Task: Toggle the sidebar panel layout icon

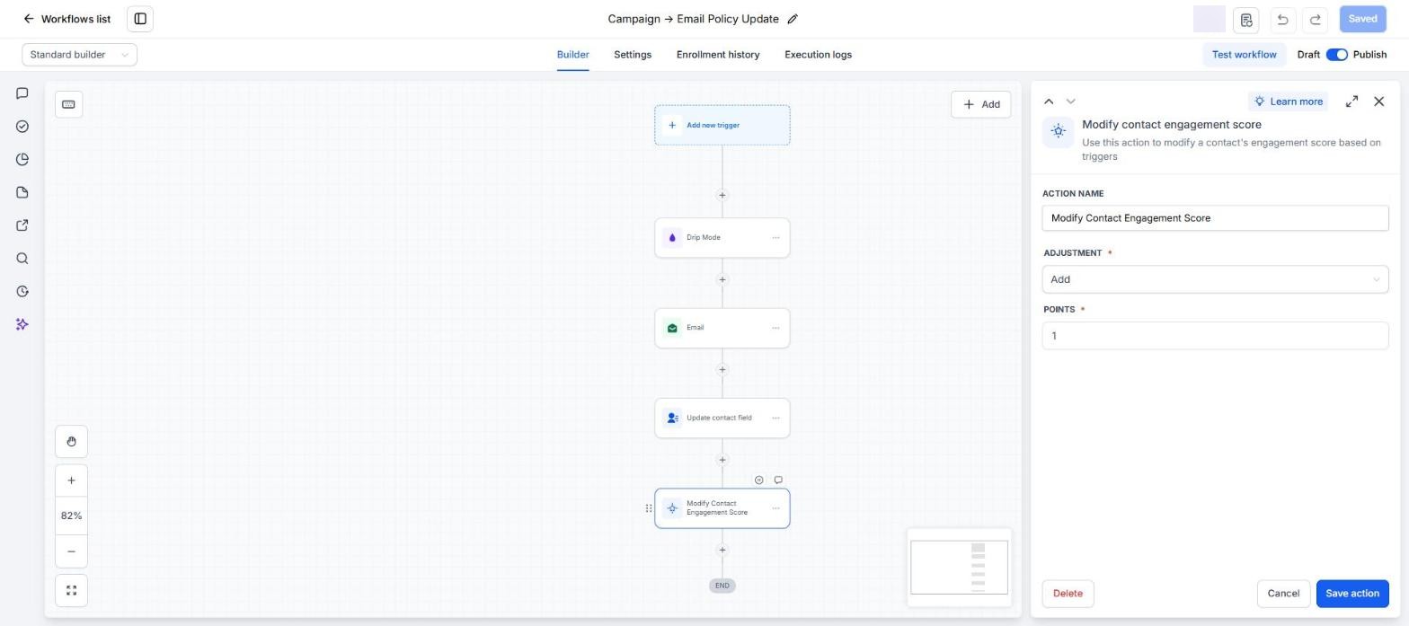Action: tap(140, 19)
